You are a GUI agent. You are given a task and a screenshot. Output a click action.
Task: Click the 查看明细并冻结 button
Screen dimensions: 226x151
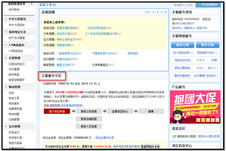coord(150,146)
